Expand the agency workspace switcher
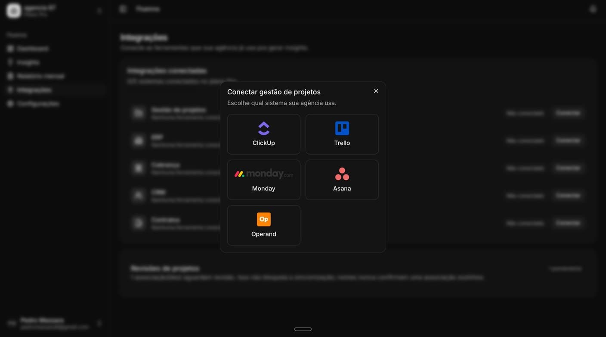Screen dimensions: 606x337 click(55, 11)
